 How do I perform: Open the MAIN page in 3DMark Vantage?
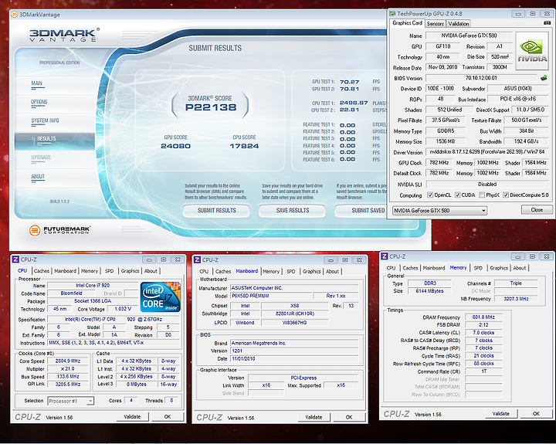coord(36,83)
